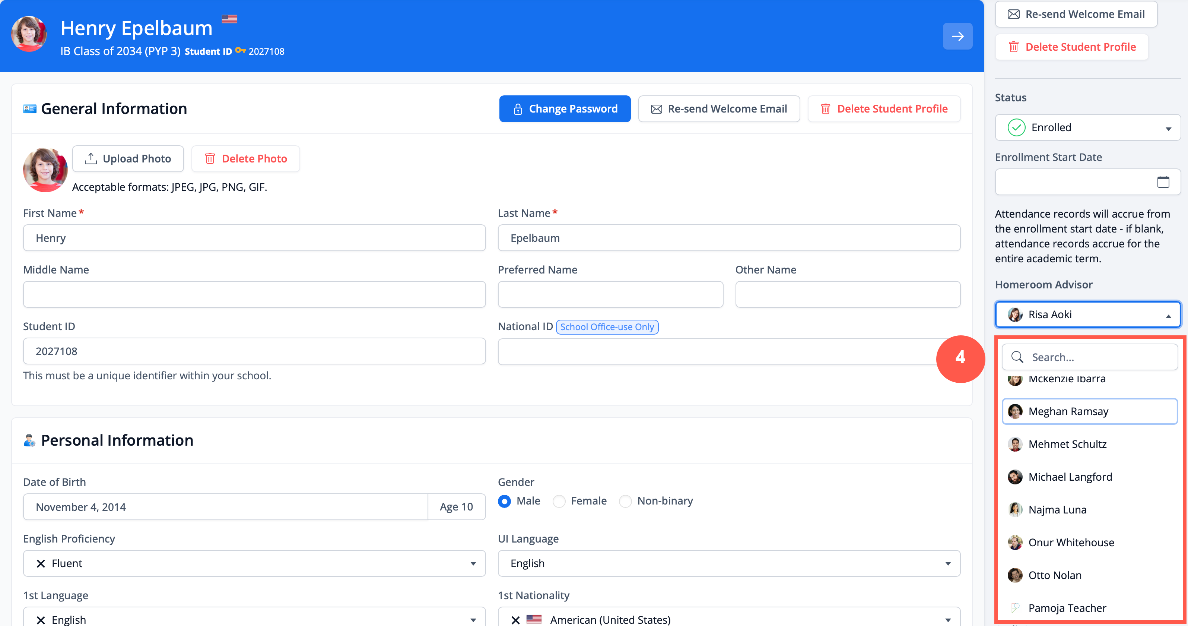Click the green Enrolled checkmark icon
This screenshot has width=1188, height=626.
(x=1016, y=127)
